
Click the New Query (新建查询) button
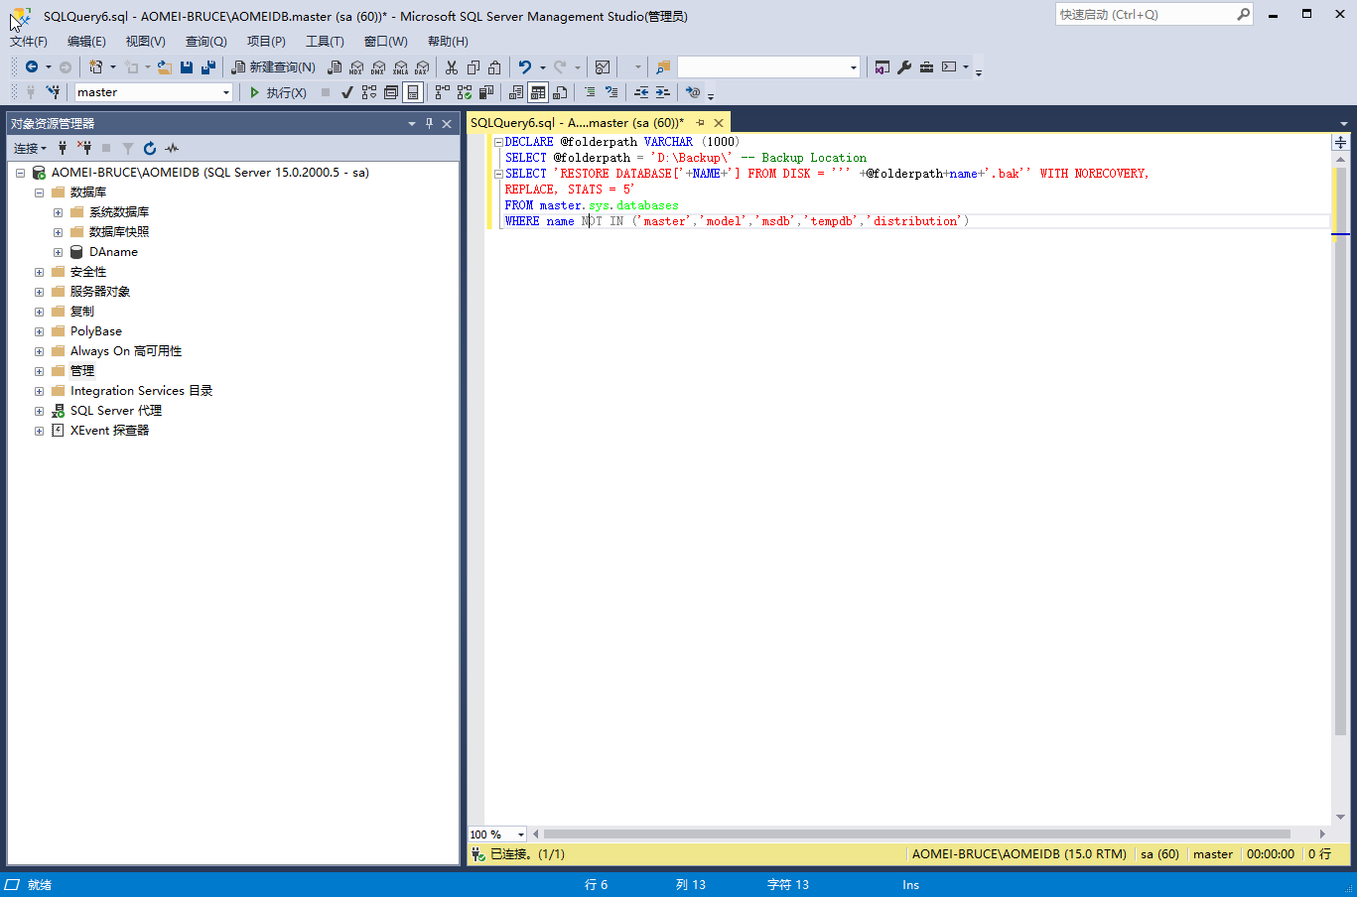click(274, 67)
